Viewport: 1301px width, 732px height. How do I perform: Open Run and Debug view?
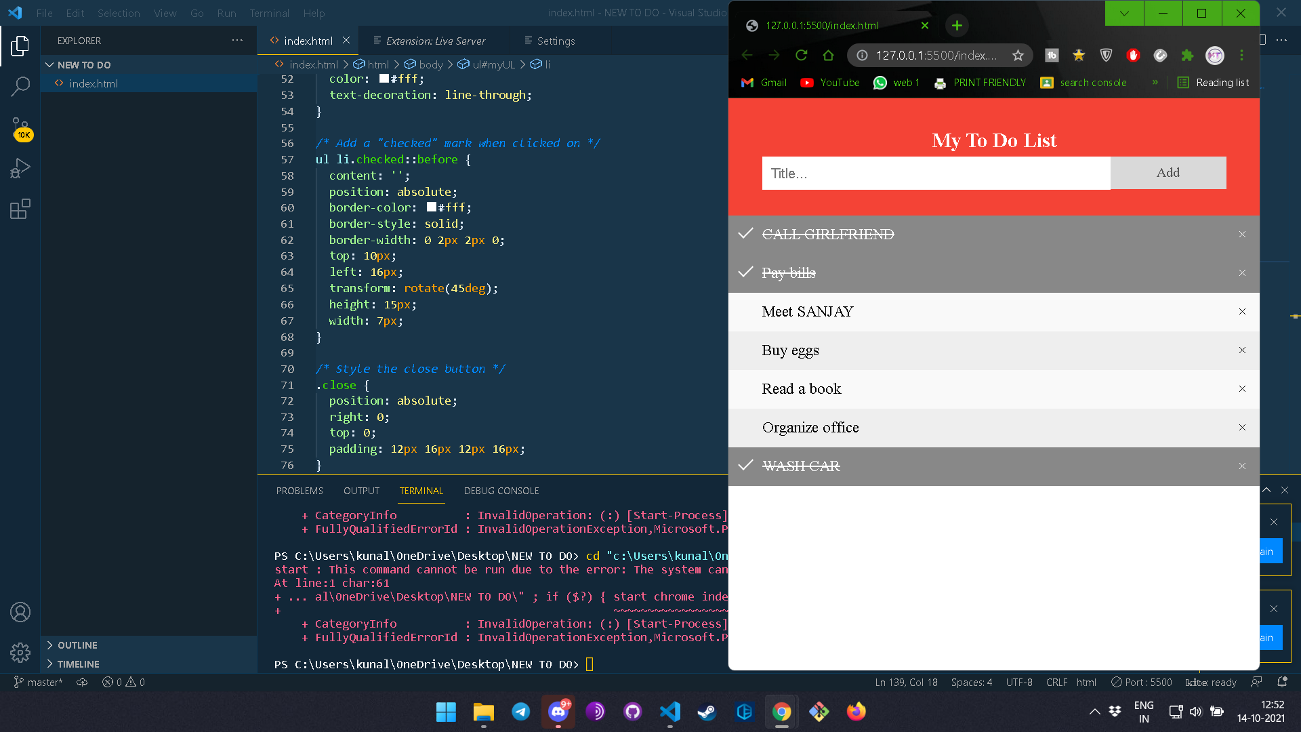20,168
